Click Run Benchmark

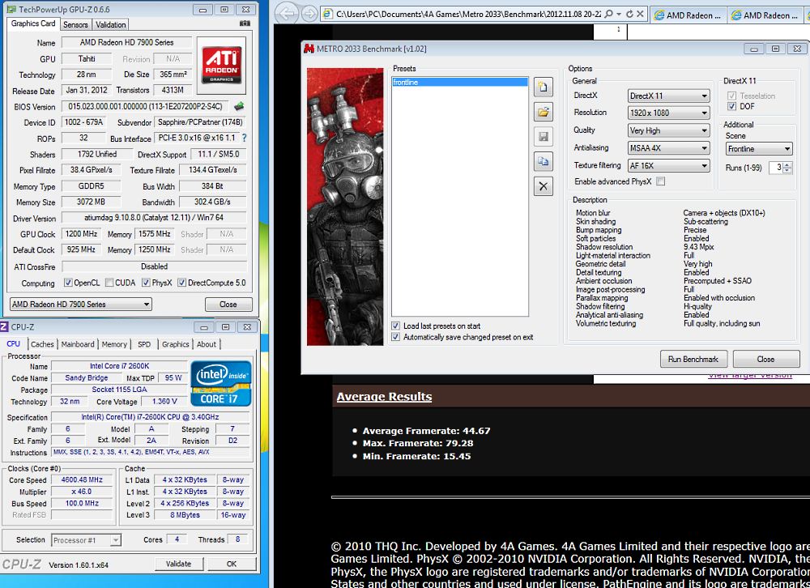point(693,359)
